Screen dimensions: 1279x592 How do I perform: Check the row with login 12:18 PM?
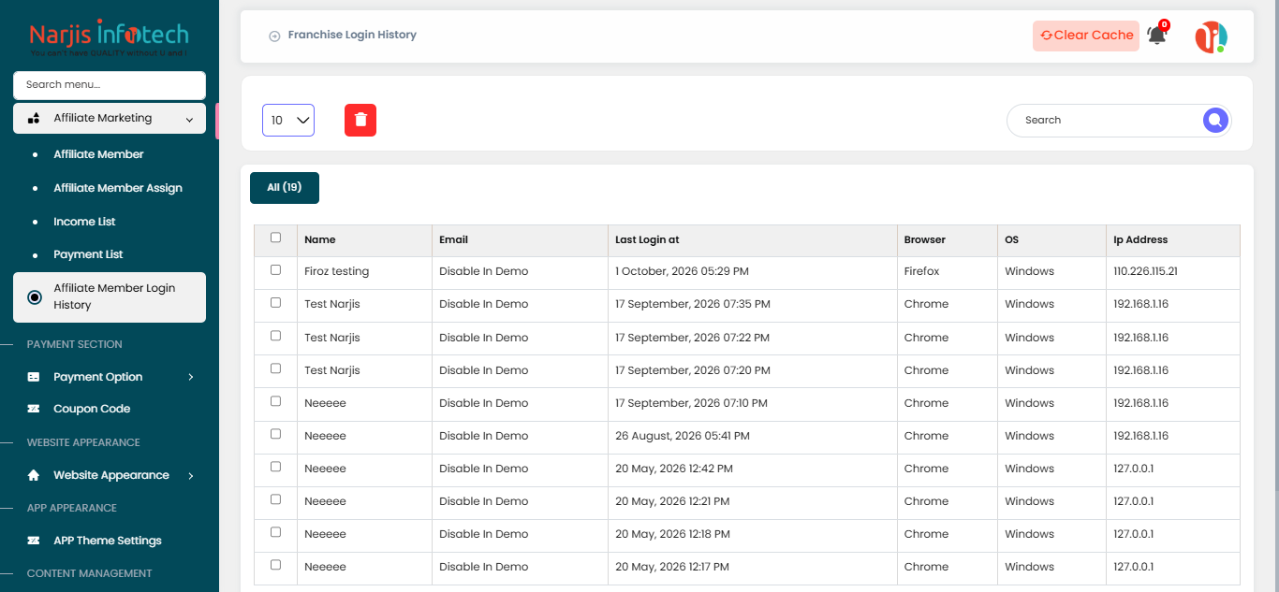tap(275, 532)
